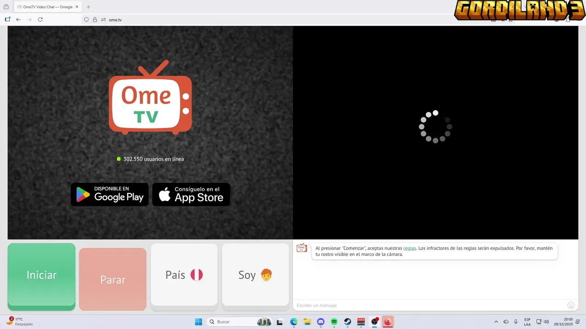Click the OmeTV television logo
This screenshot has height=329, width=586.
[x=150, y=97]
